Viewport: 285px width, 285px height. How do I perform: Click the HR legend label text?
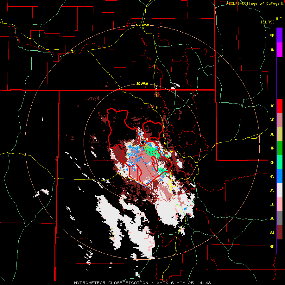coord(272,148)
